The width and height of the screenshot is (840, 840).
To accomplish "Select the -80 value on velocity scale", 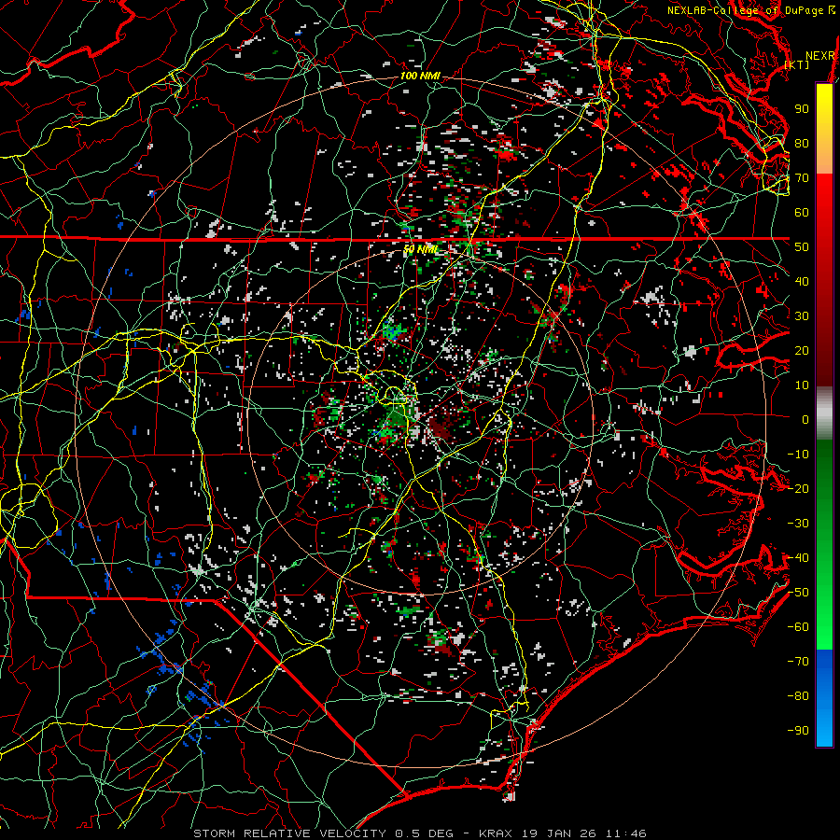I will pyautogui.click(x=798, y=696).
